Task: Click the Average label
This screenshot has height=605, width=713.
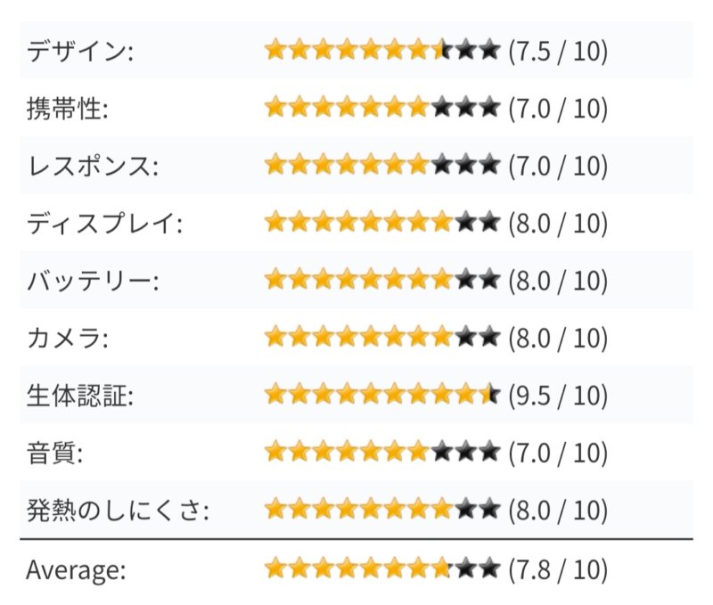Action: point(76,568)
